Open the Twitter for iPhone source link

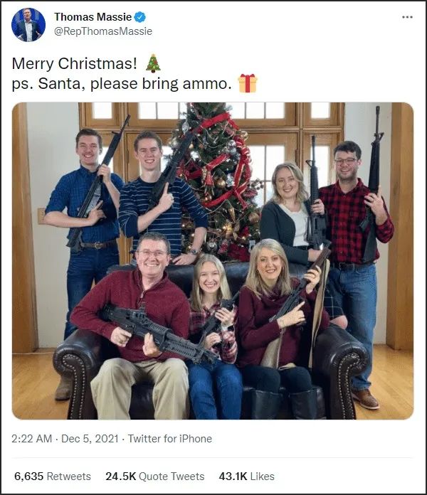(x=170, y=439)
